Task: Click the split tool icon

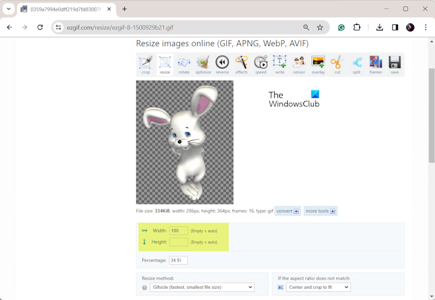Action: [x=357, y=65]
